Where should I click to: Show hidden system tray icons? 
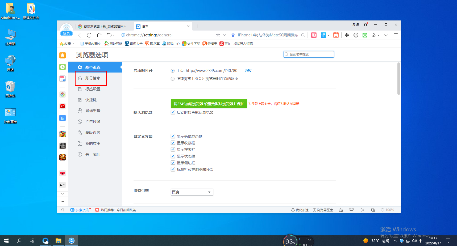pos(395,241)
